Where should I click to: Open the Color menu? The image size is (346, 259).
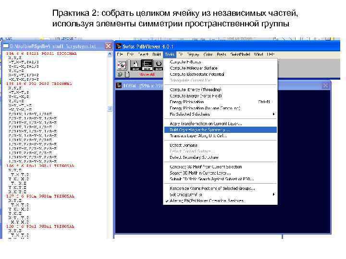[208, 54]
